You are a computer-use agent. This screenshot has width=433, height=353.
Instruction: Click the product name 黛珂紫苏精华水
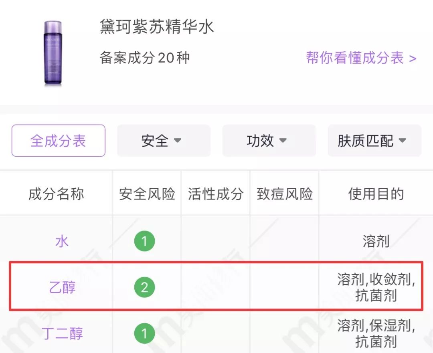coord(157,26)
